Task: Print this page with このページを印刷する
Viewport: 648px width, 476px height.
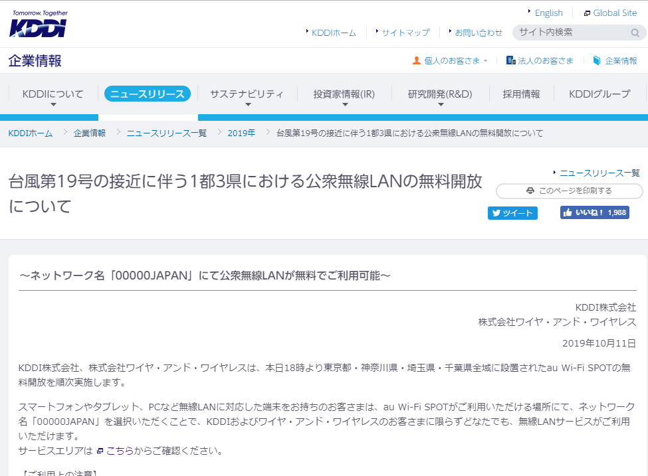Action: [x=569, y=191]
